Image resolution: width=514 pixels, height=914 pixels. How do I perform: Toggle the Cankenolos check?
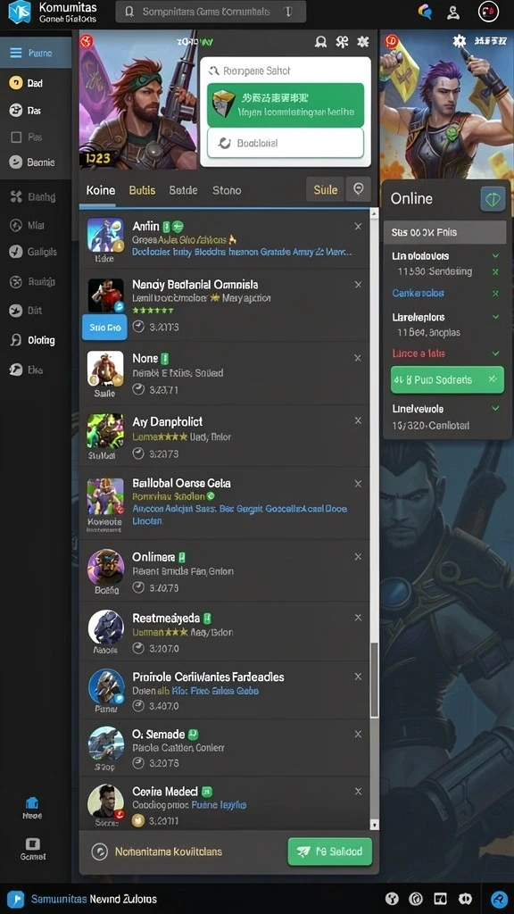(496, 293)
